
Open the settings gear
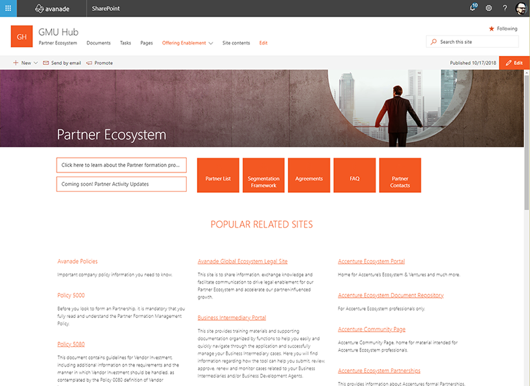point(489,8)
